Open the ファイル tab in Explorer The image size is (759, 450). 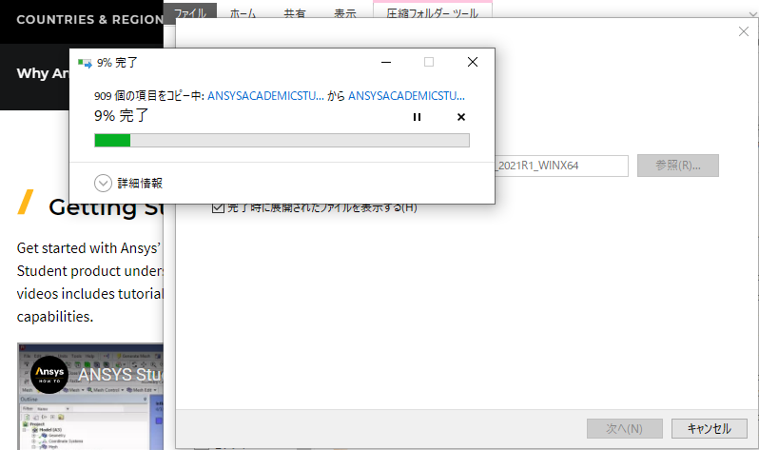pos(190,12)
